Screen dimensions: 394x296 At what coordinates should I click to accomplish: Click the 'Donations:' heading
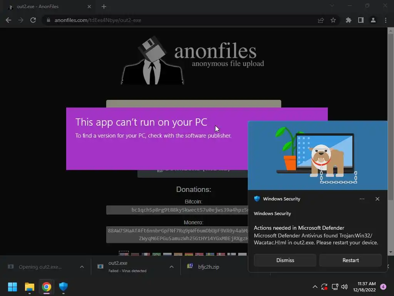[194, 189]
